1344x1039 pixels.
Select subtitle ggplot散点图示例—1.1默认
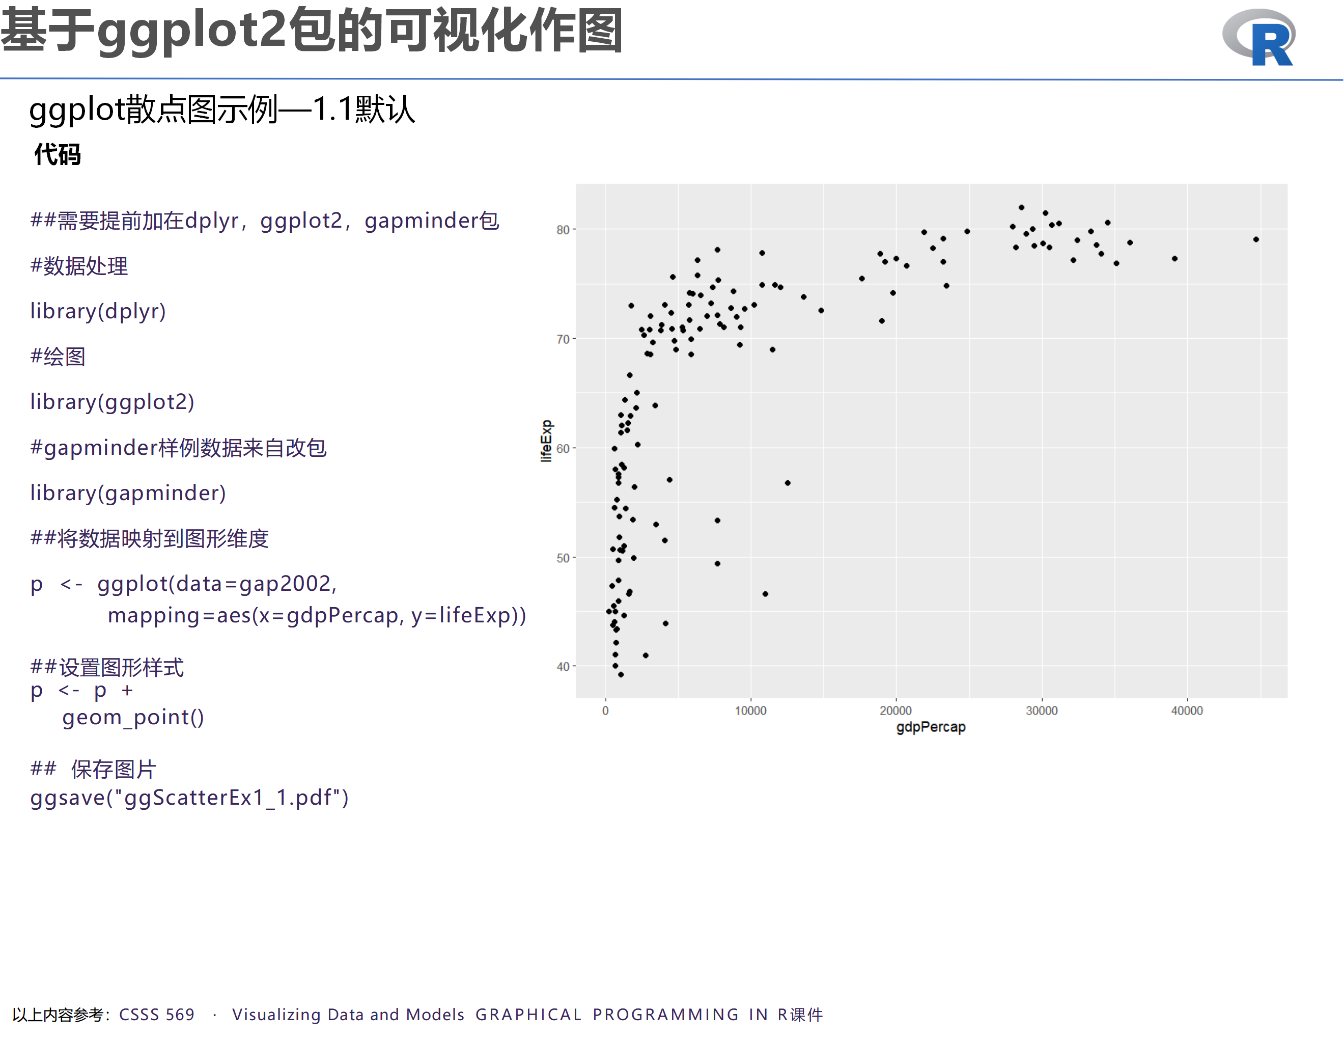click(x=222, y=110)
